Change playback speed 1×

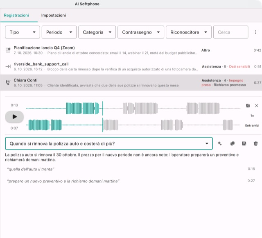click(252, 116)
